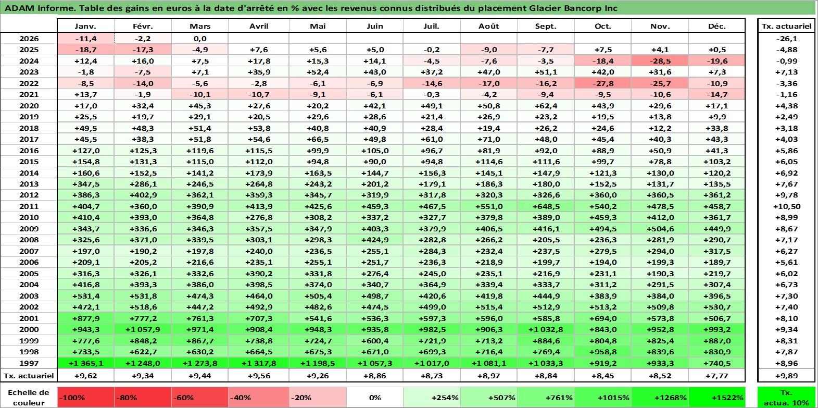Select the +1015% green swatch
818x408 pixels.
click(603, 397)
